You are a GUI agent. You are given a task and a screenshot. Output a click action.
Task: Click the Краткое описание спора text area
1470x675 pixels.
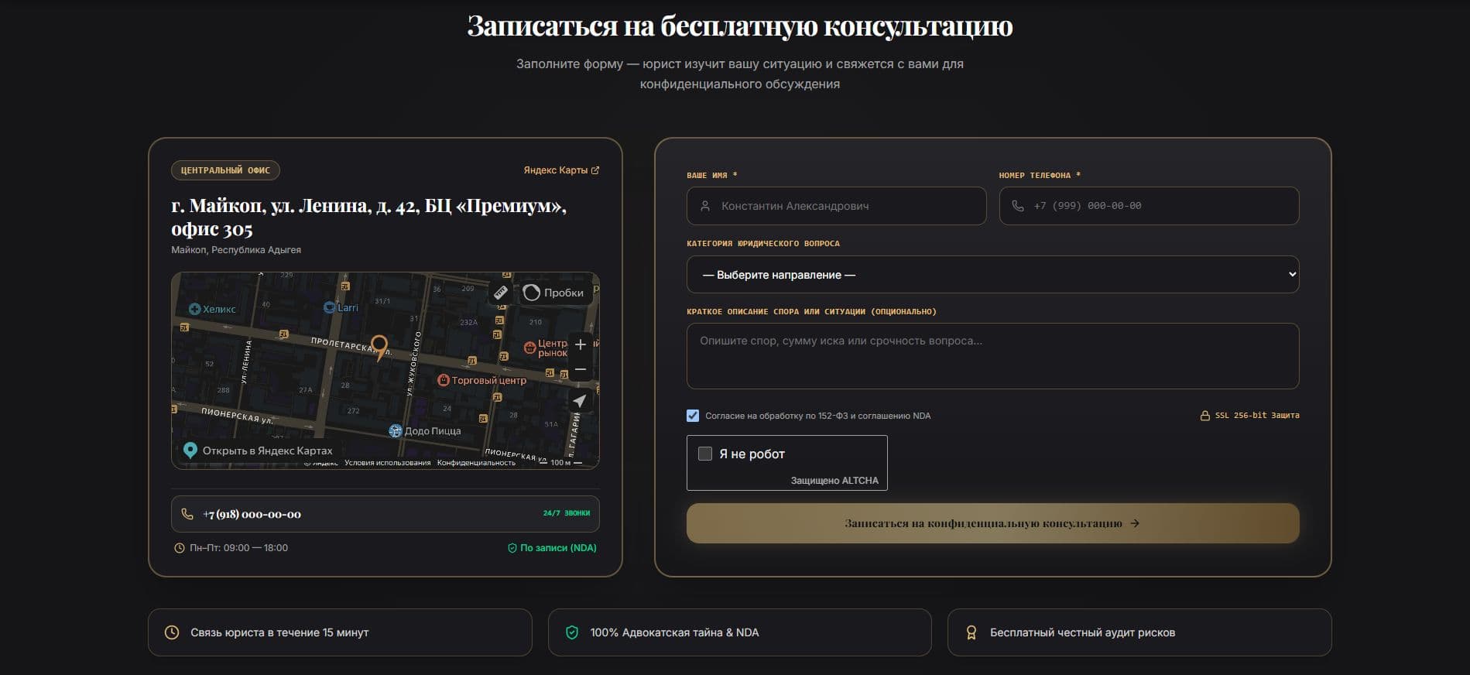pyautogui.click(x=992, y=356)
